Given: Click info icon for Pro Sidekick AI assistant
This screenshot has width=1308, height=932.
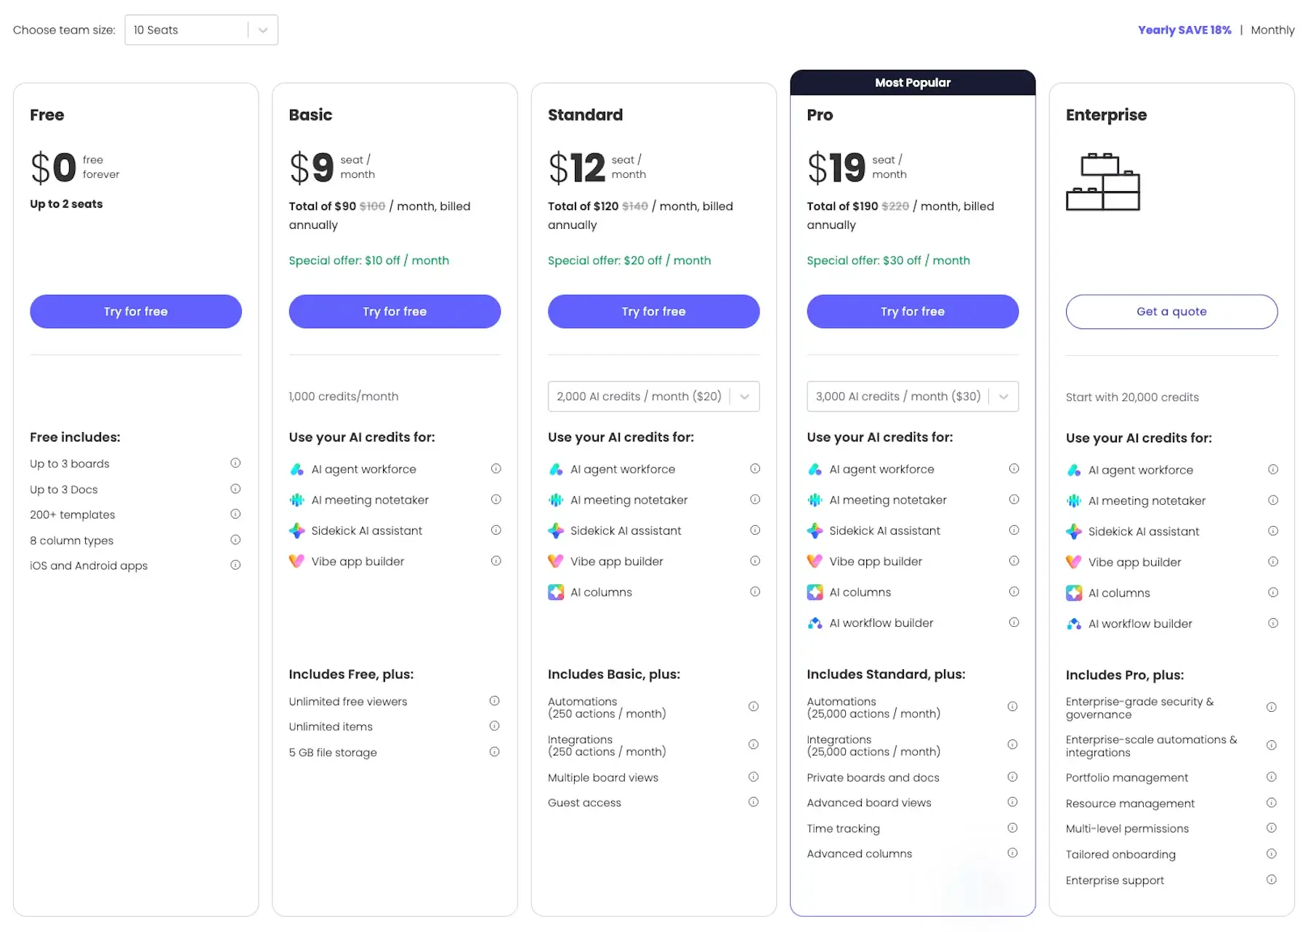Looking at the screenshot, I should (1014, 530).
